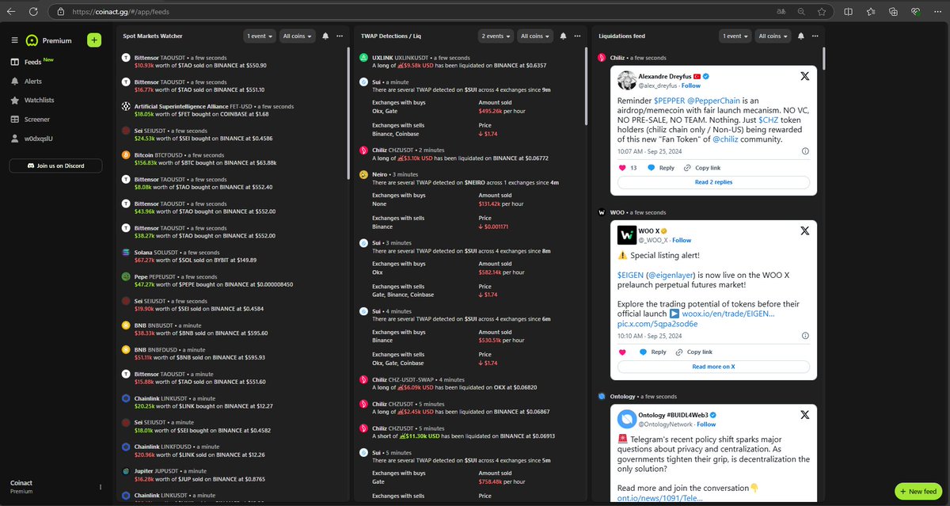Click the coinact.gg URL in the address bar
The height and width of the screenshot is (506, 950).
[120, 12]
